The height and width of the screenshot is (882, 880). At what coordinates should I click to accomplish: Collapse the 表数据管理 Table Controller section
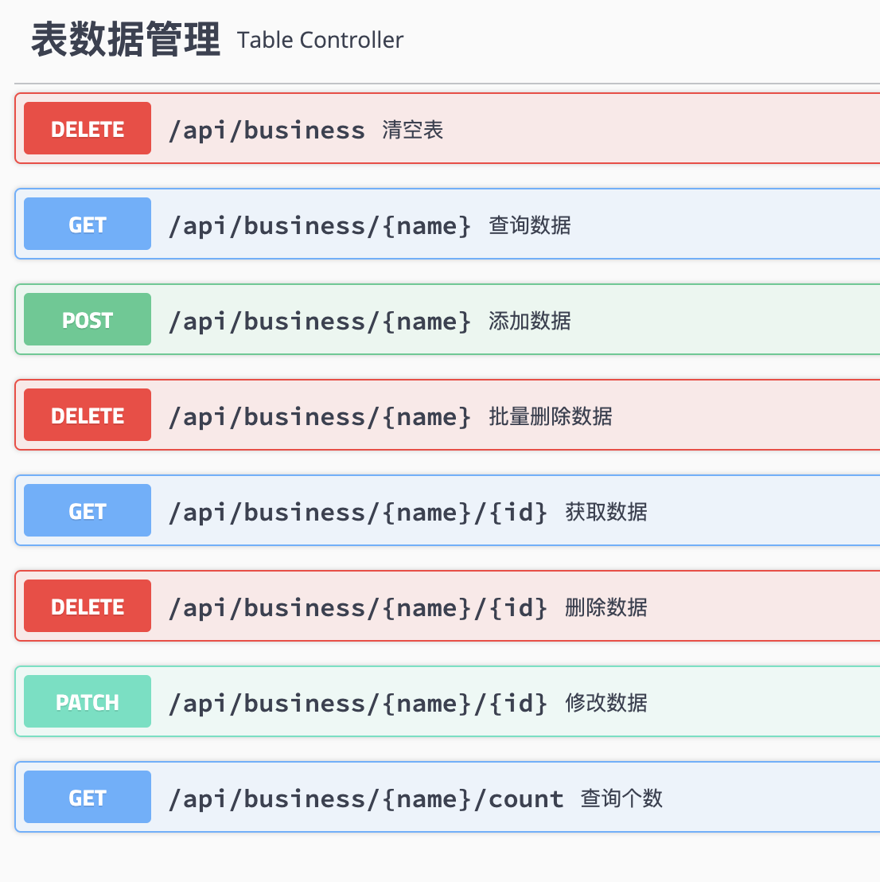[125, 40]
